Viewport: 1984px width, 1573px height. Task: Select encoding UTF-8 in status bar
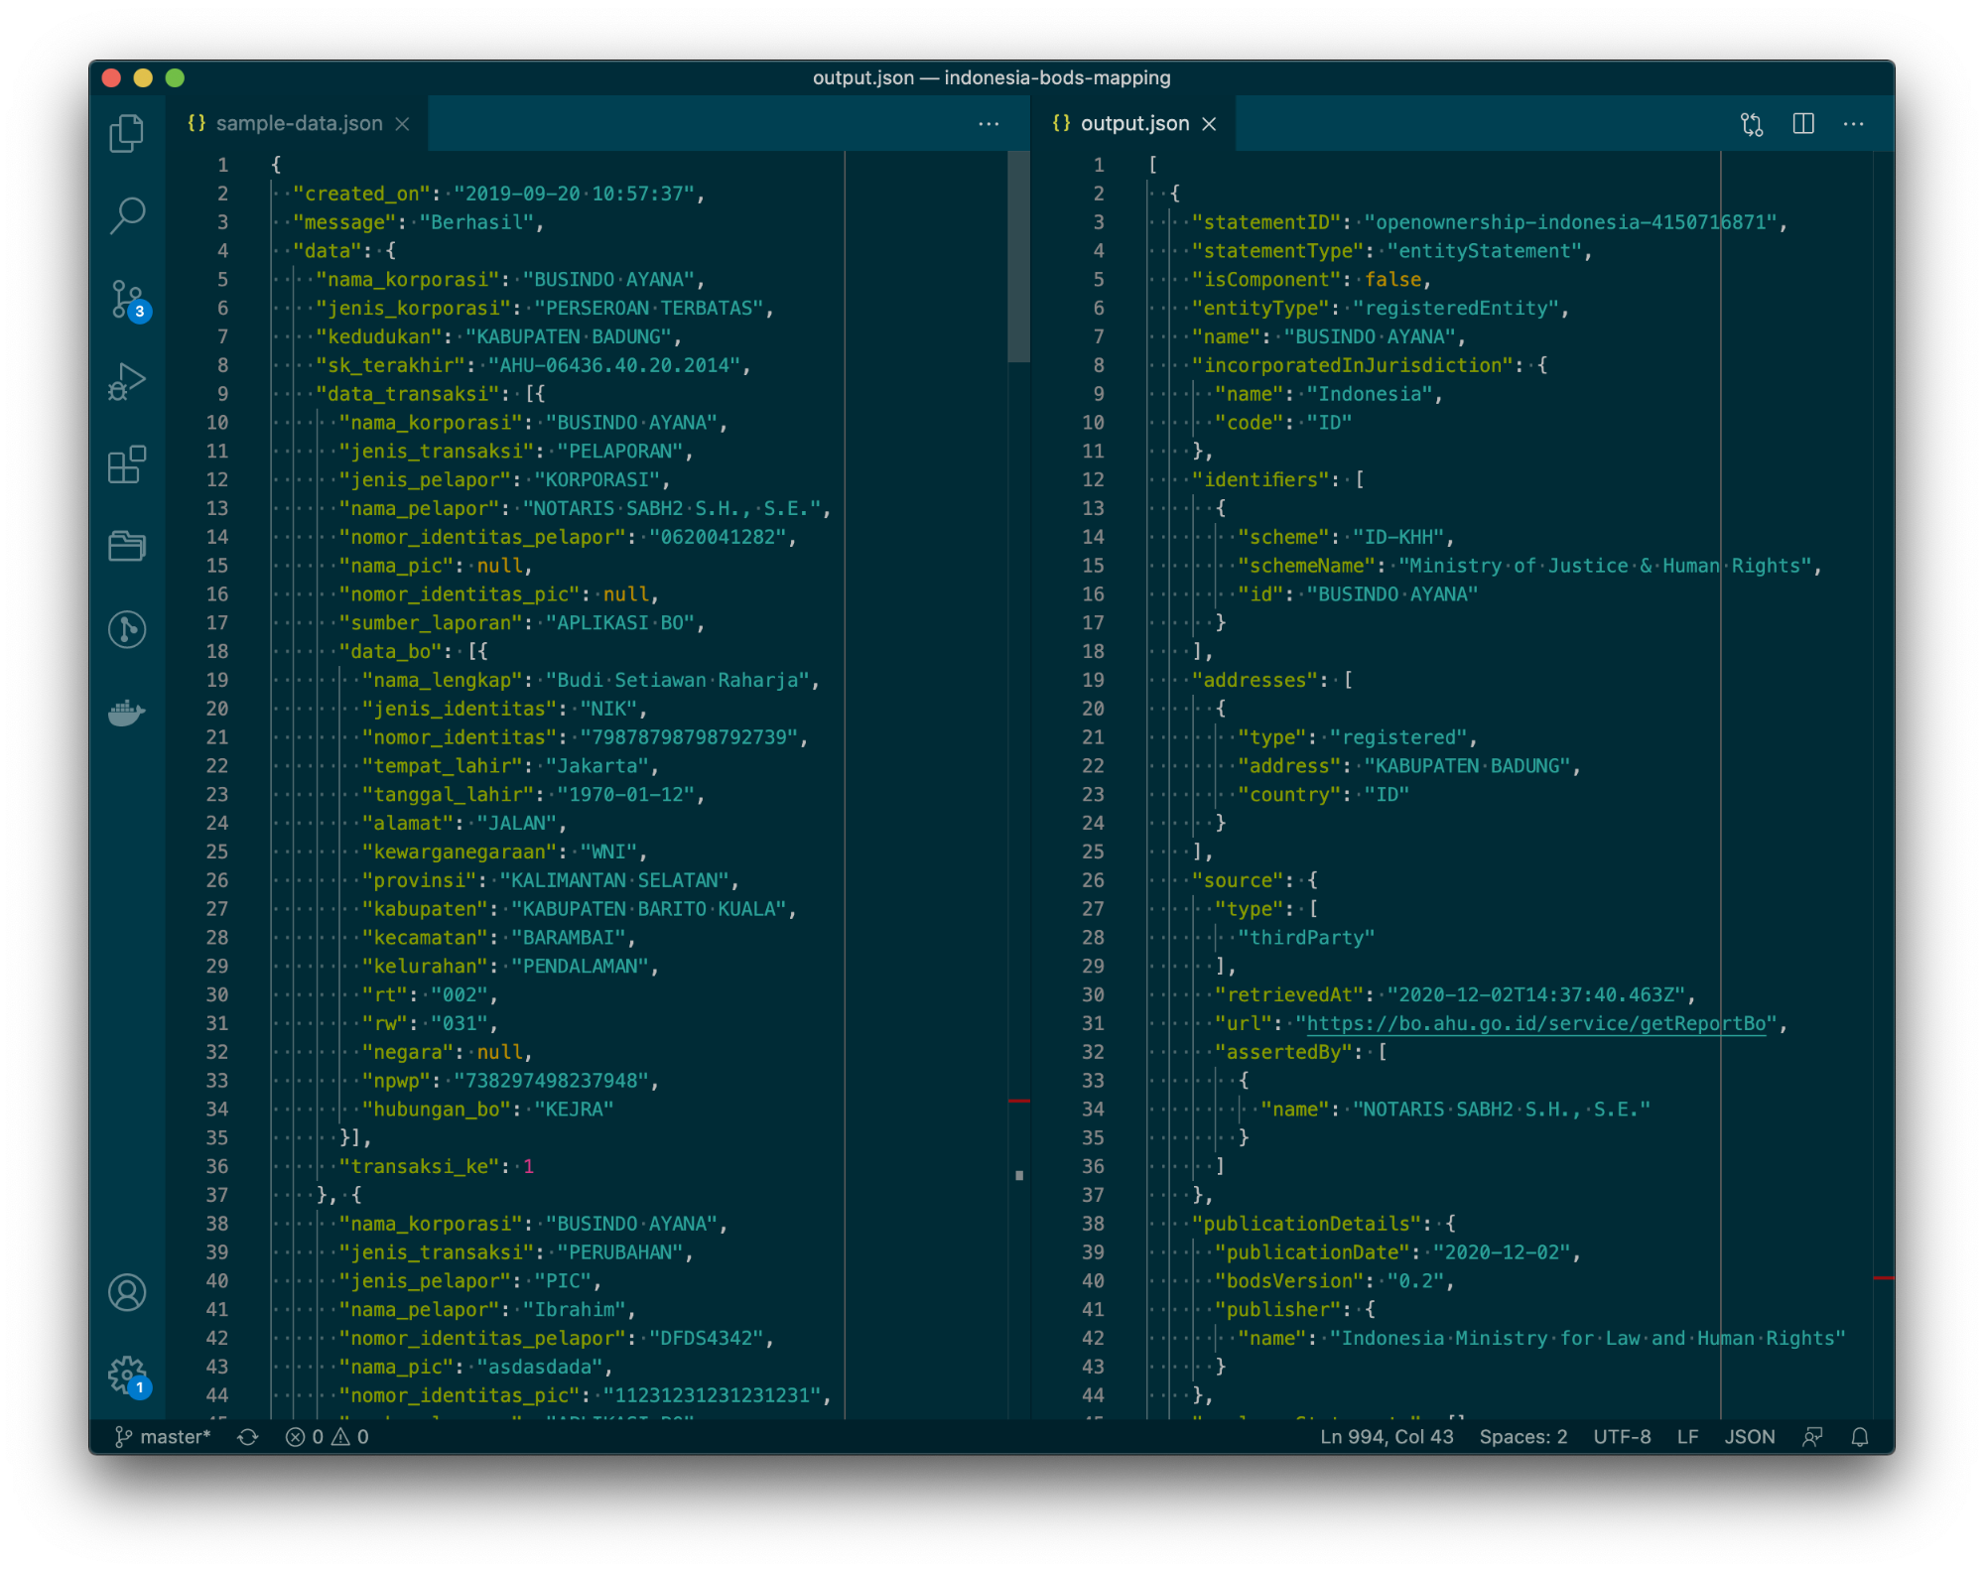[x=1622, y=1437]
